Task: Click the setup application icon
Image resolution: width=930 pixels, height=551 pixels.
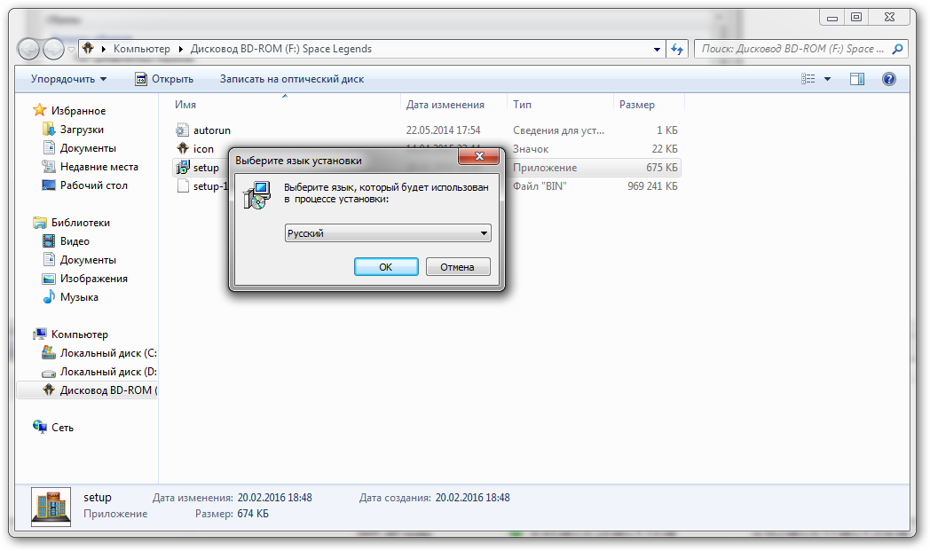Action: [x=182, y=168]
